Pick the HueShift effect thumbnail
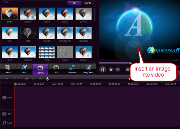 (x=47, y=14)
